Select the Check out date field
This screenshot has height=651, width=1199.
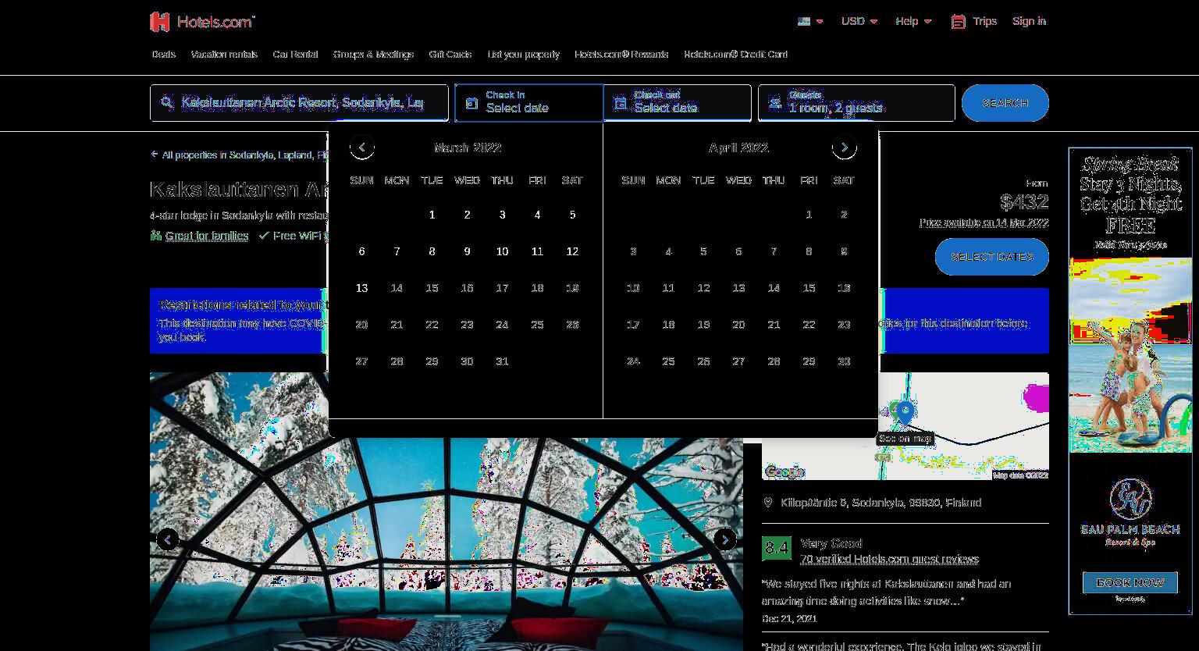(x=677, y=103)
